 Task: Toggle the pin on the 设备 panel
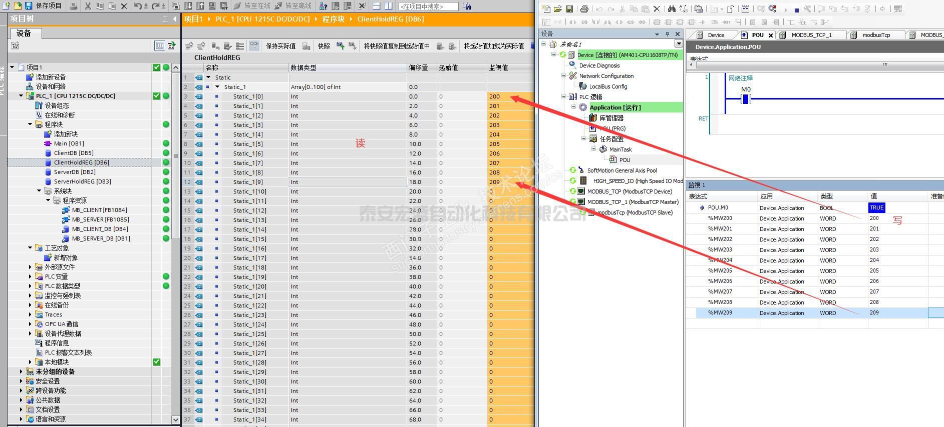pyautogui.click(x=667, y=34)
